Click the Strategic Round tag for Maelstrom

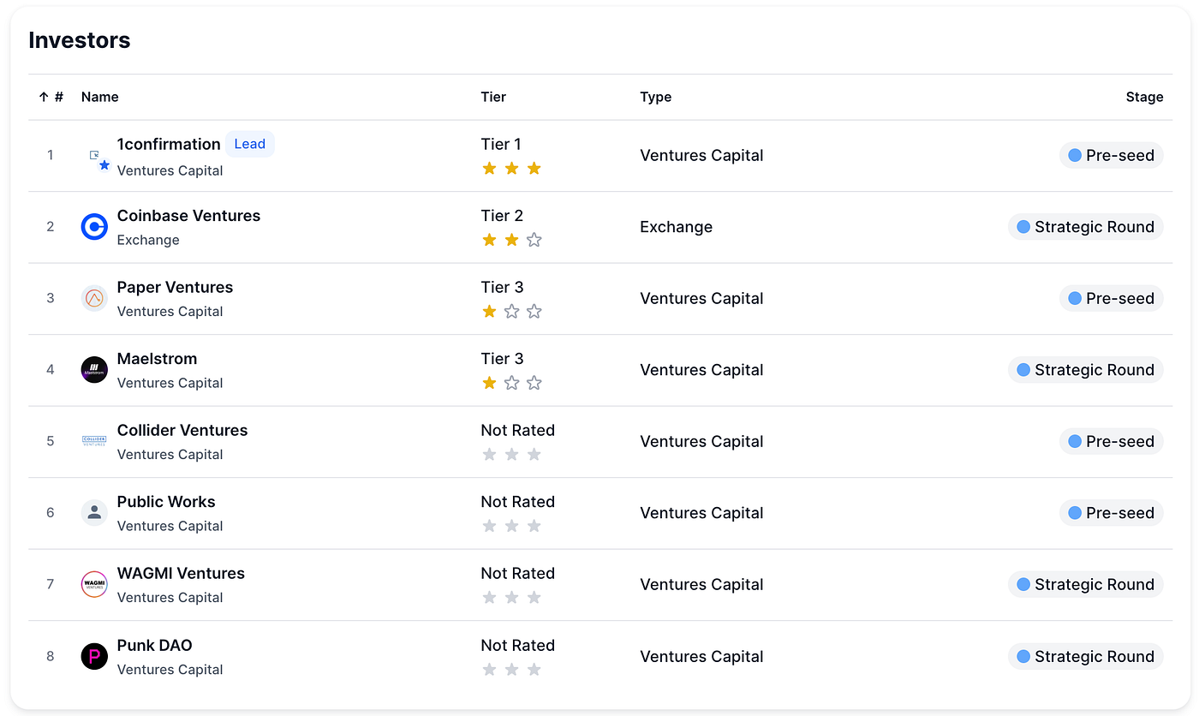[x=1086, y=370]
